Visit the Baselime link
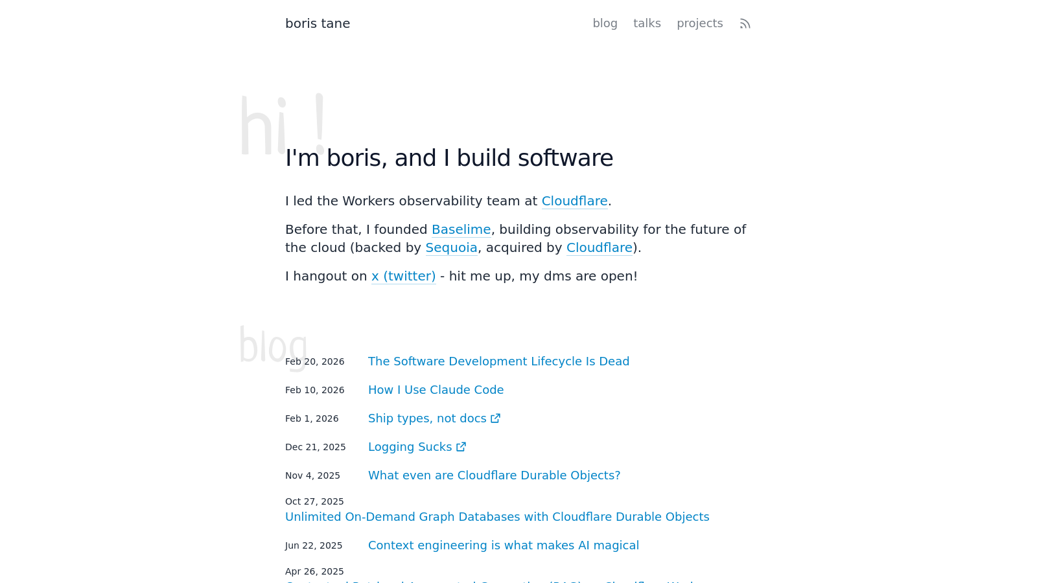This screenshot has height=583, width=1037. (461, 229)
